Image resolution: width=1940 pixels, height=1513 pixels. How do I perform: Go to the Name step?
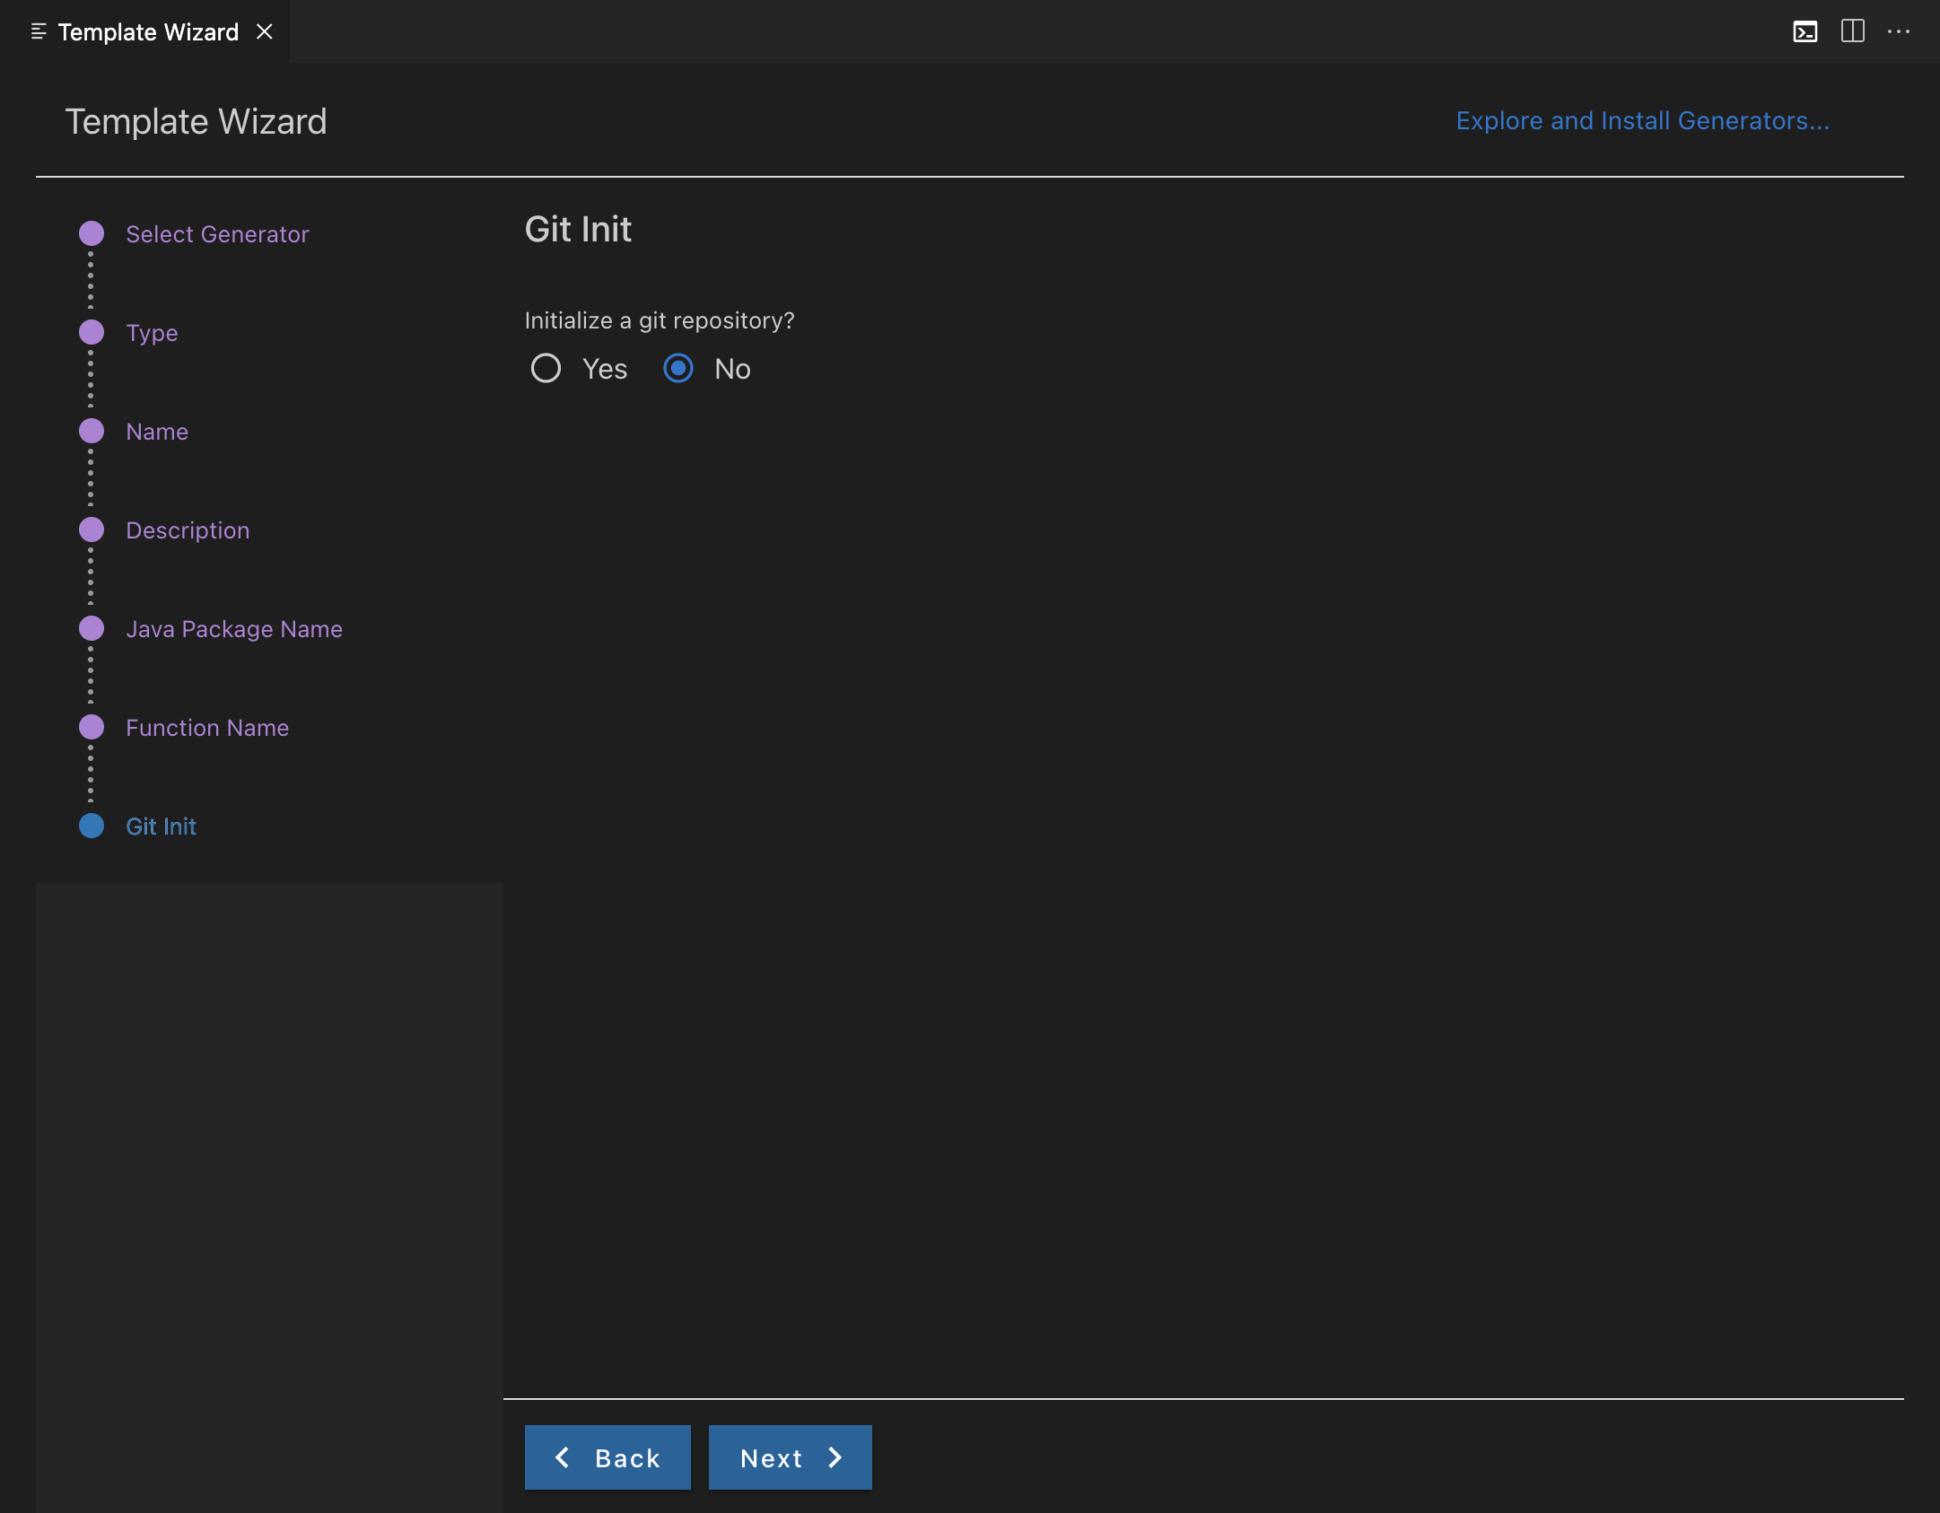tap(157, 432)
